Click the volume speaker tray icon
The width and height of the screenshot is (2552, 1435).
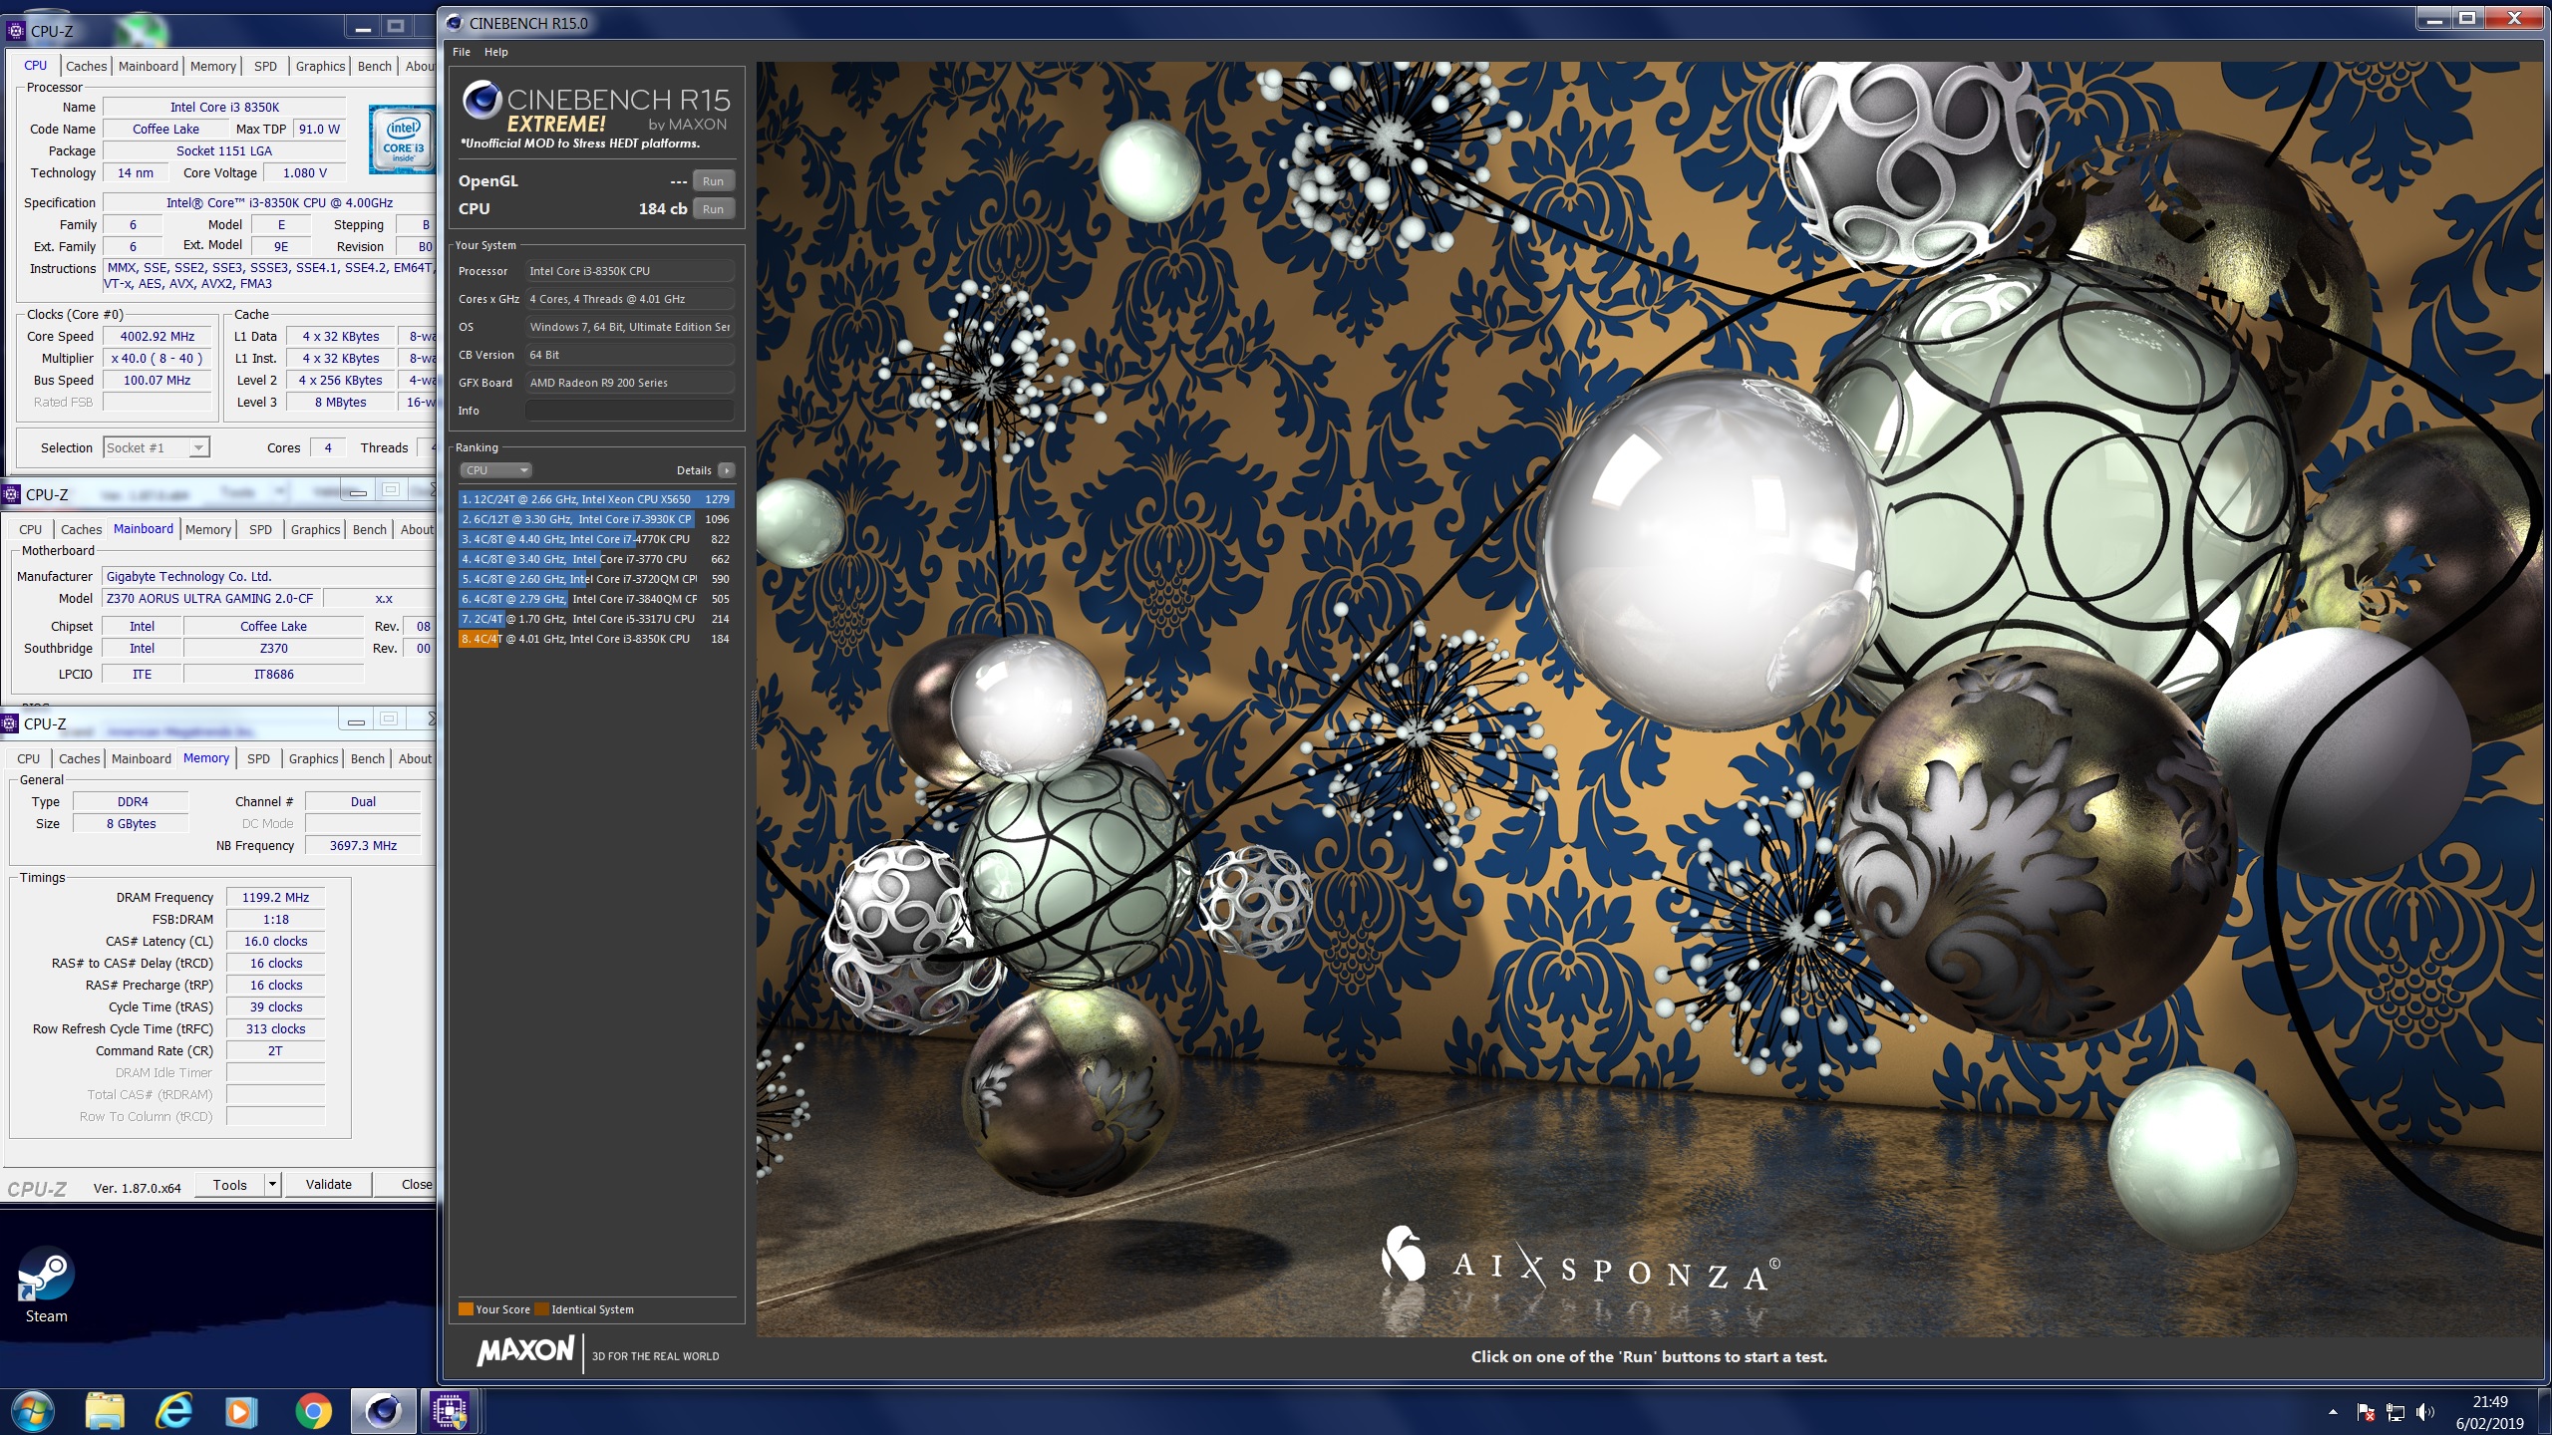point(2425,1412)
